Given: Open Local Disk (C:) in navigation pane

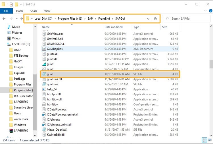Looking at the screenshot, I should (x=21, y=44).
